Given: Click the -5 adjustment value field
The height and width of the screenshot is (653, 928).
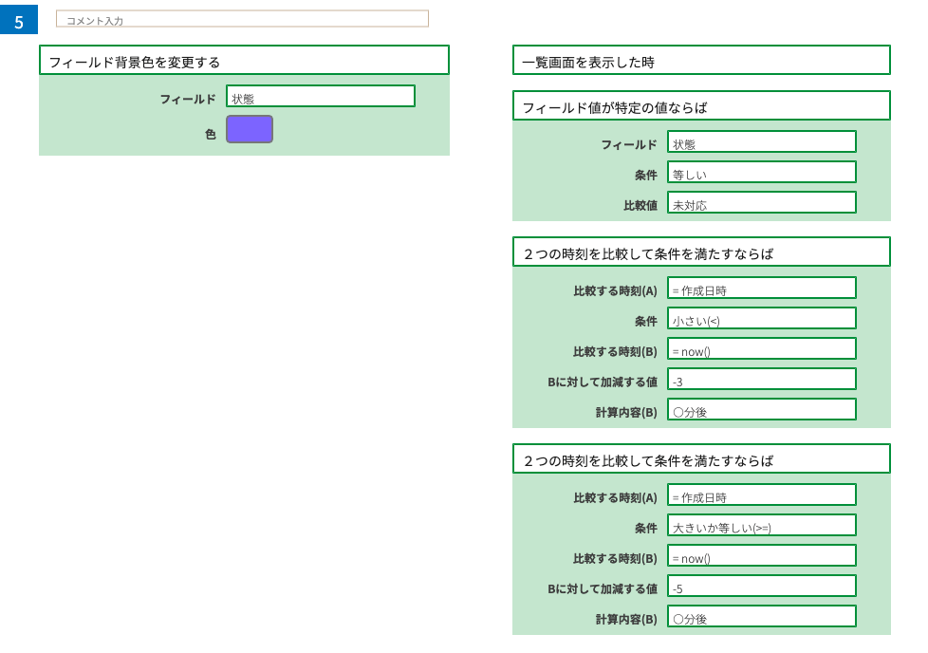Looking at the screenshot, I should click(762, 587).
